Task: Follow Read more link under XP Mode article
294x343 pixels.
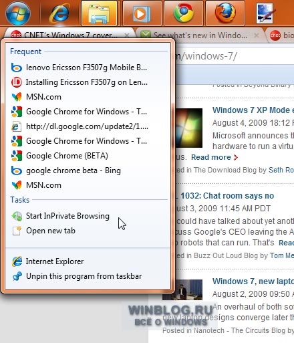Action: point(214,157)
